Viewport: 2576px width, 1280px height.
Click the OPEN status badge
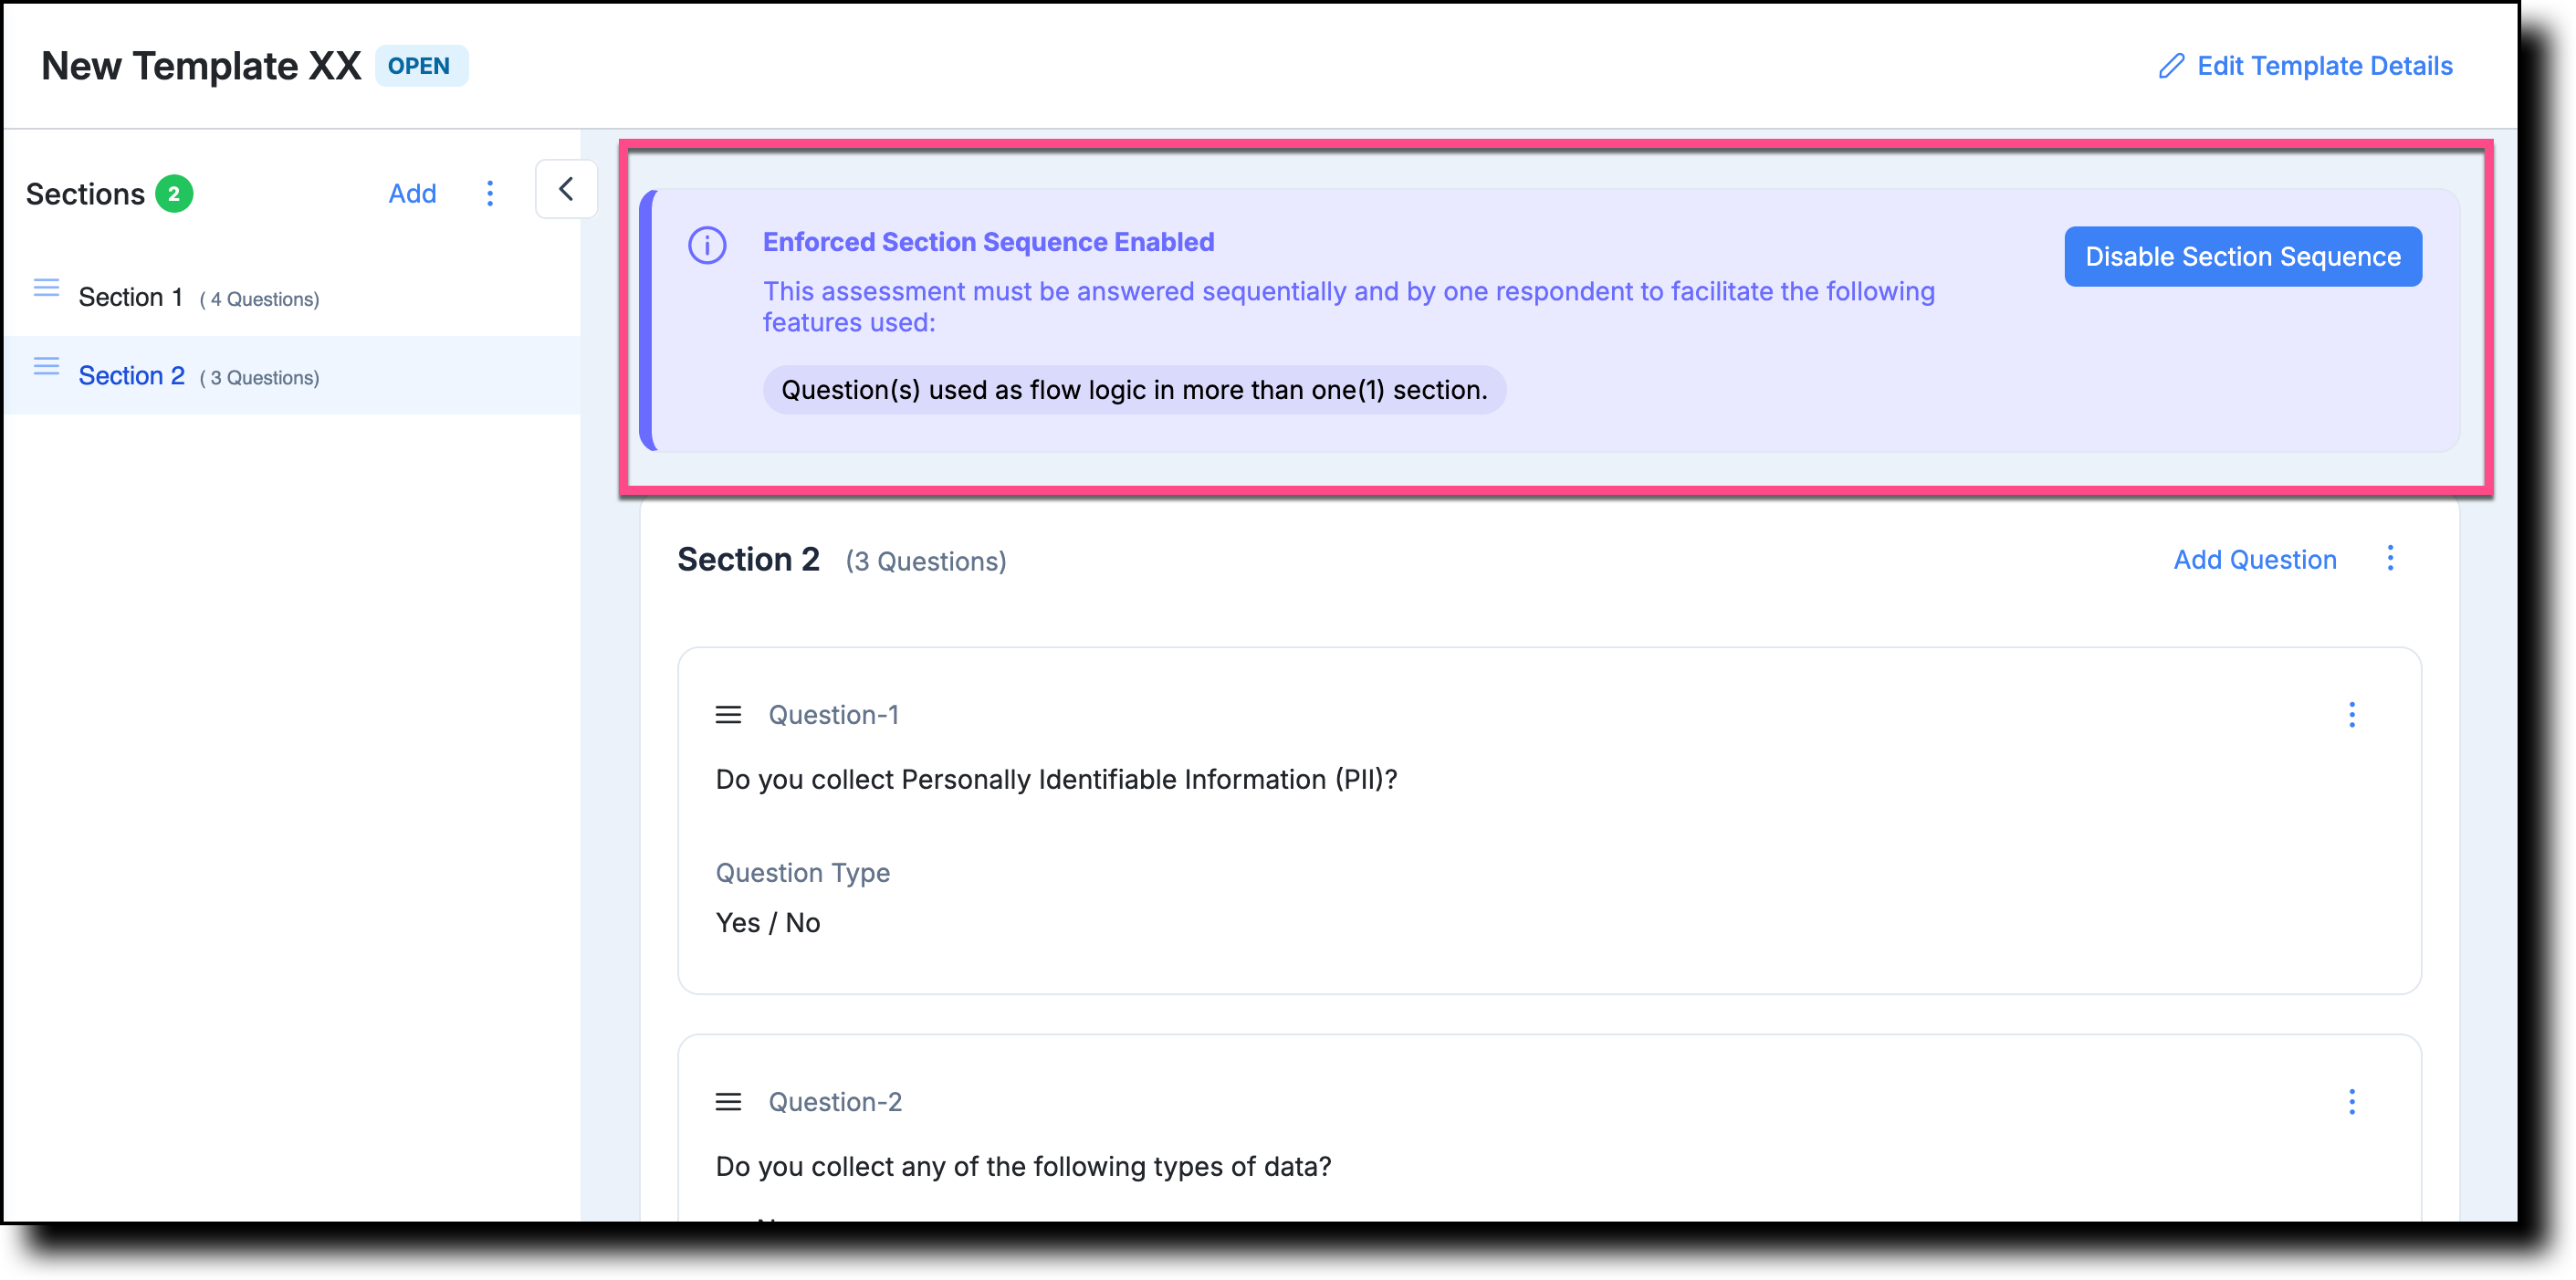[421, 66]
